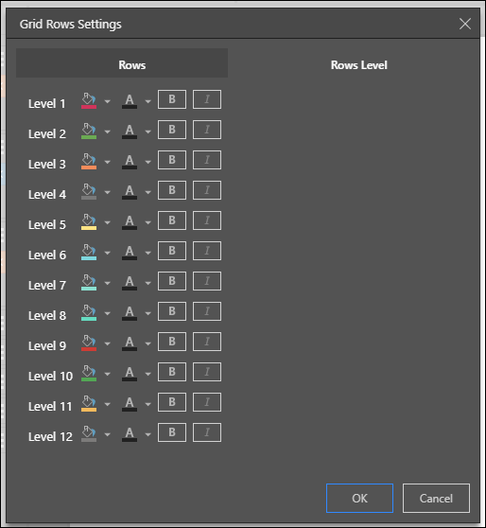Viewport: 486px width, 528px height.
Task: Toggle italic for Level 10 rows
Action: [207, 372]
